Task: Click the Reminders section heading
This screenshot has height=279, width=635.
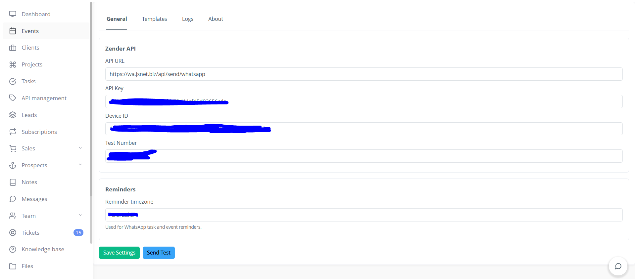Action: (x=121, y=189)
